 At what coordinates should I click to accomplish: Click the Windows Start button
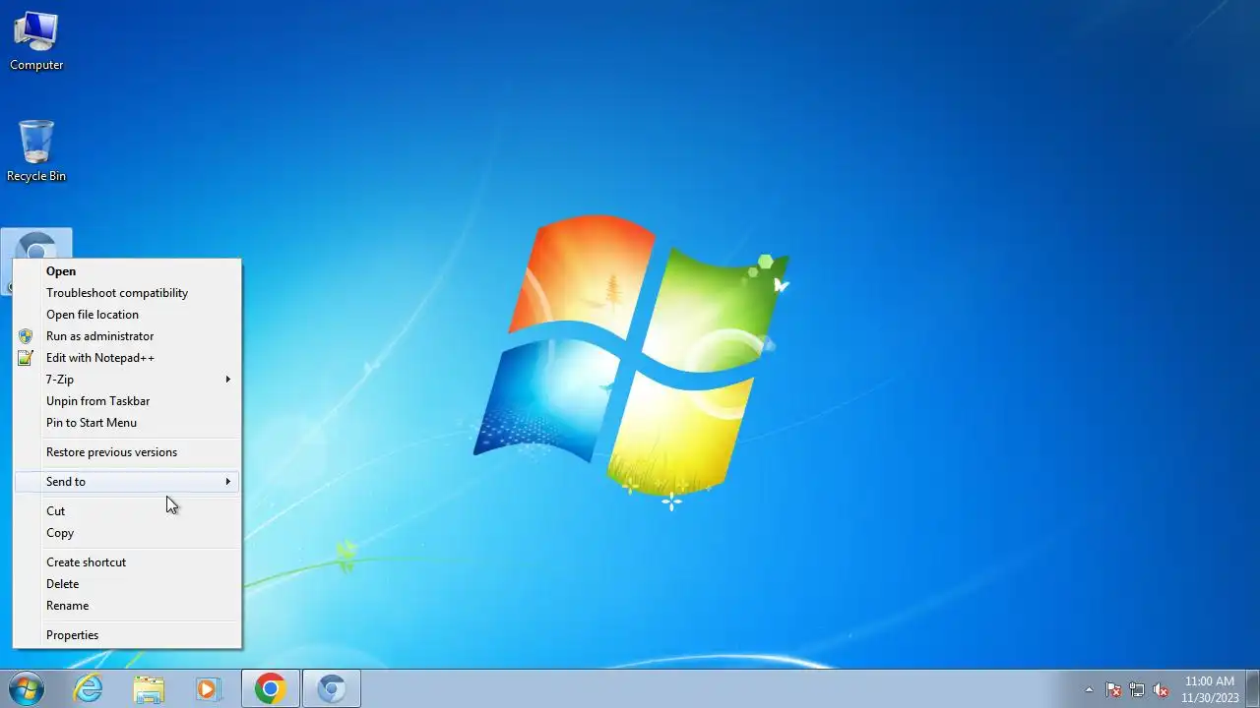tap(27, 689)
